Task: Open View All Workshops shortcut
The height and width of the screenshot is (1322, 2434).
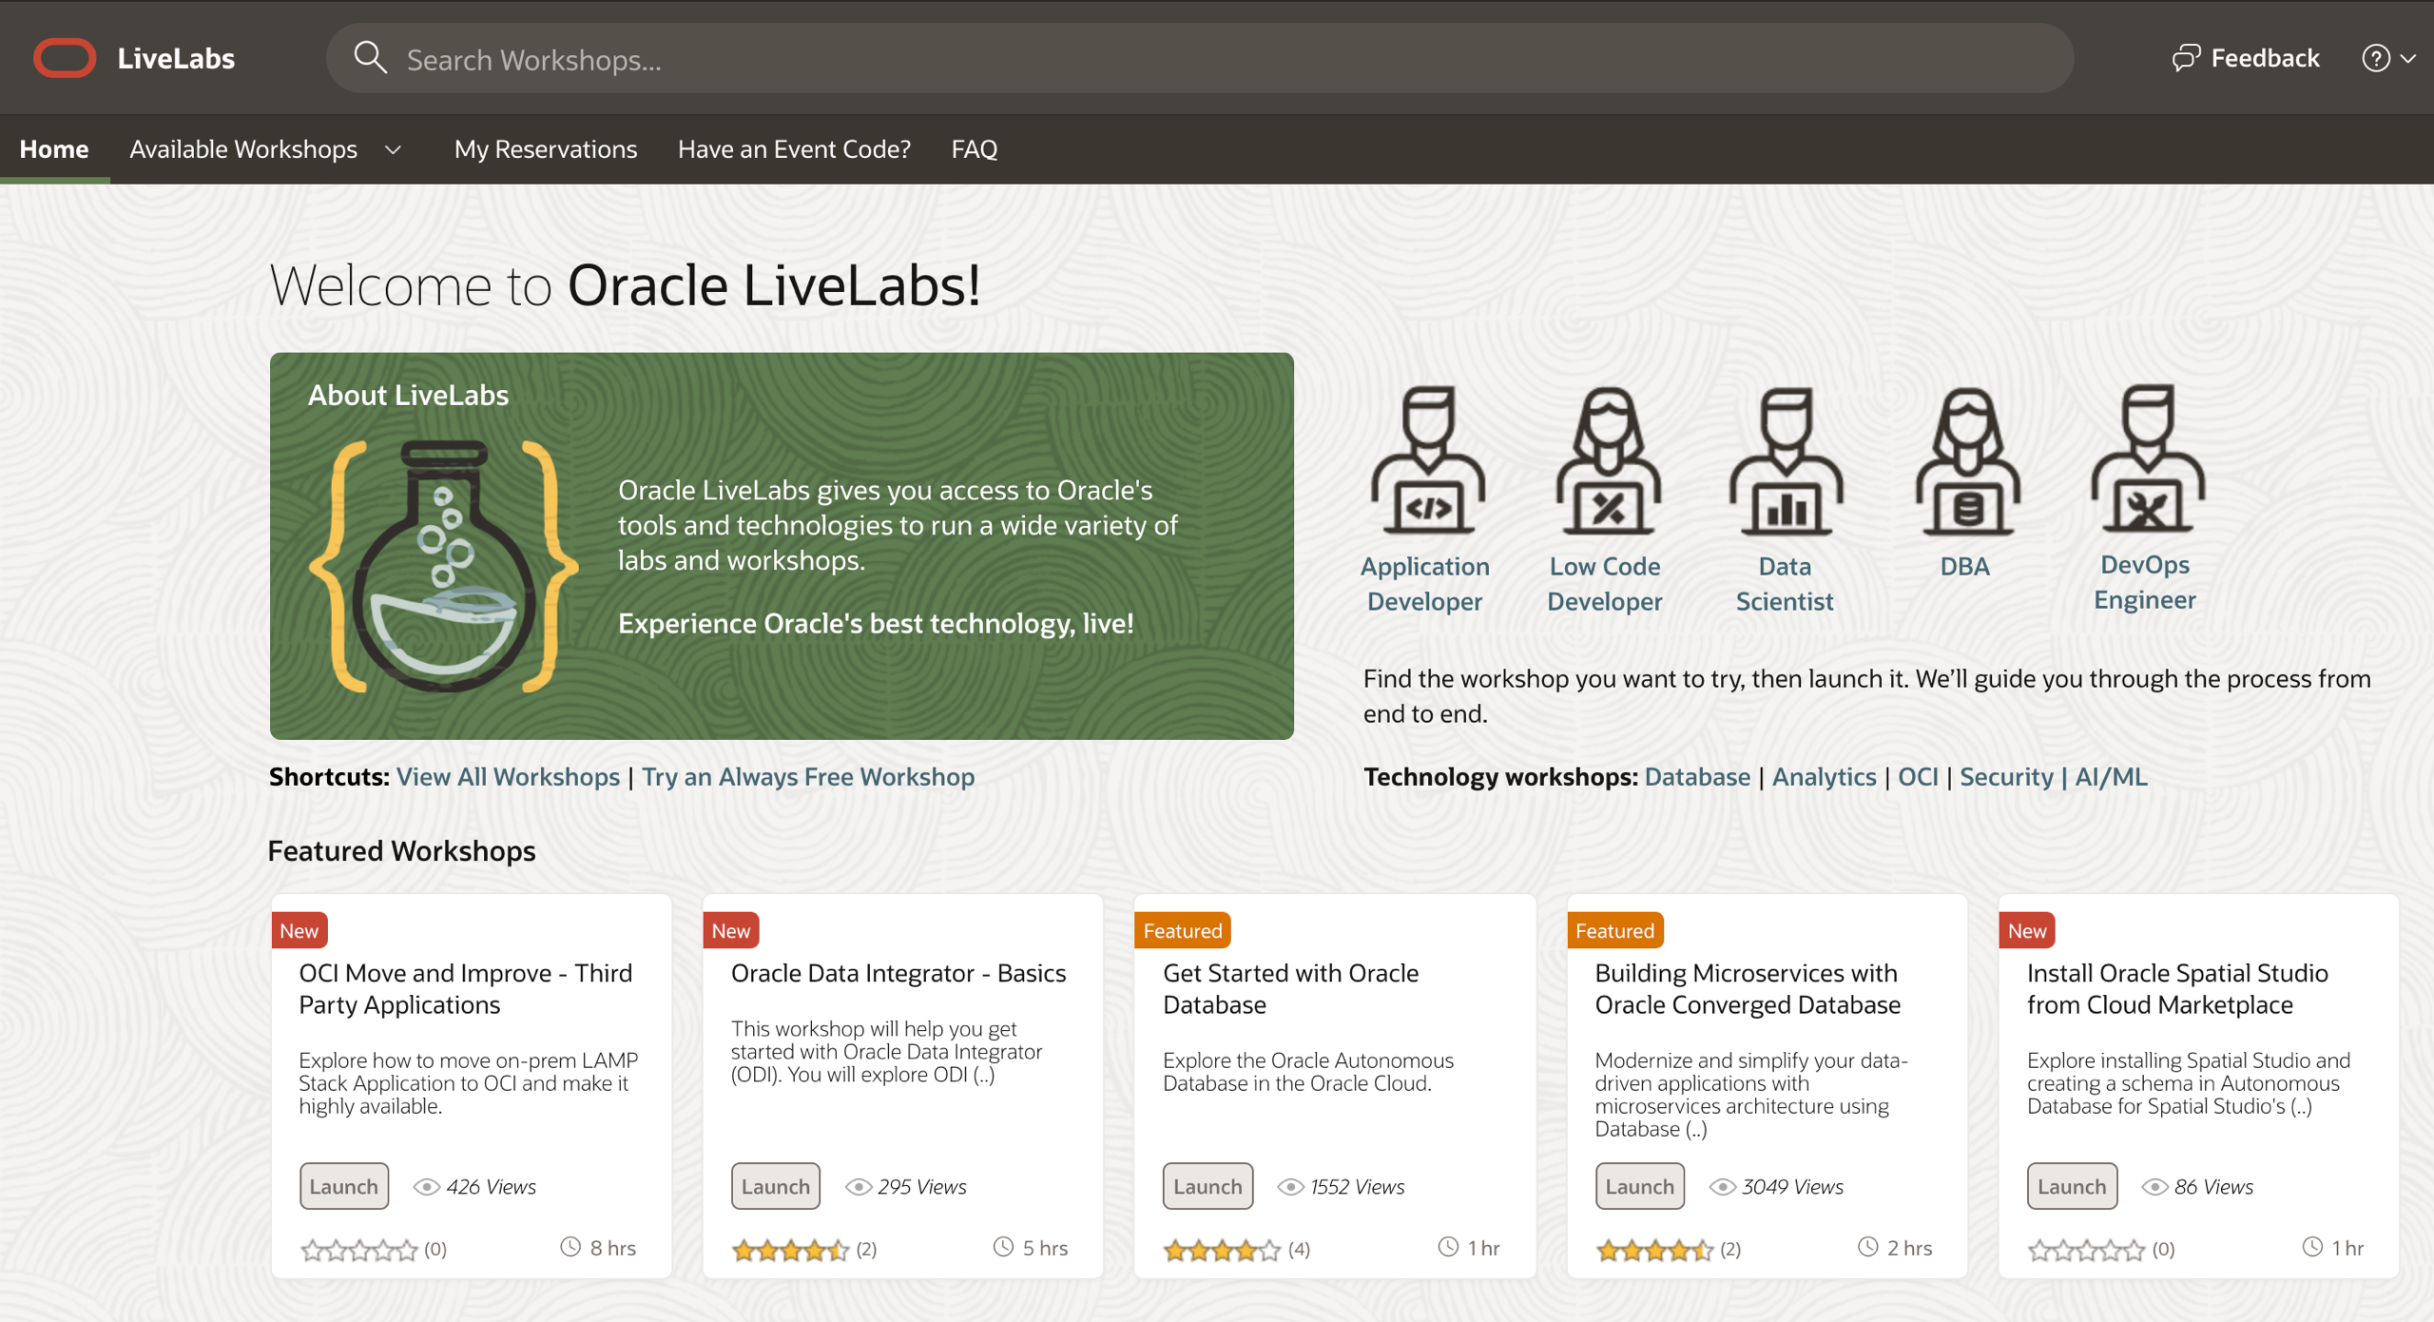Action: pos(508,776)
